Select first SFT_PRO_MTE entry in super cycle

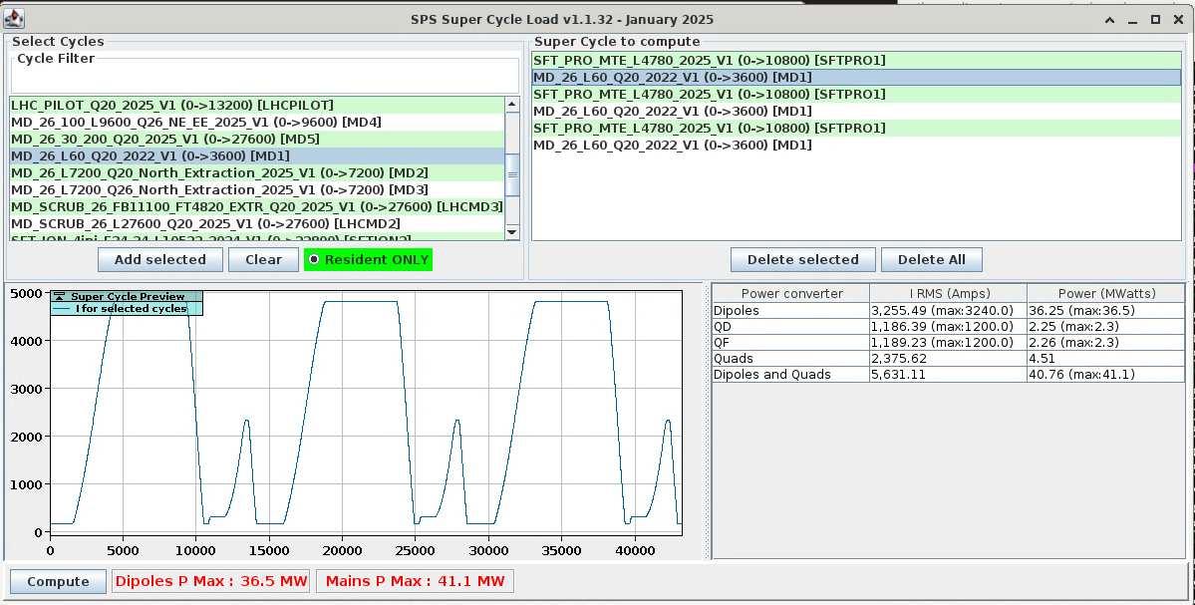(709, 61)
